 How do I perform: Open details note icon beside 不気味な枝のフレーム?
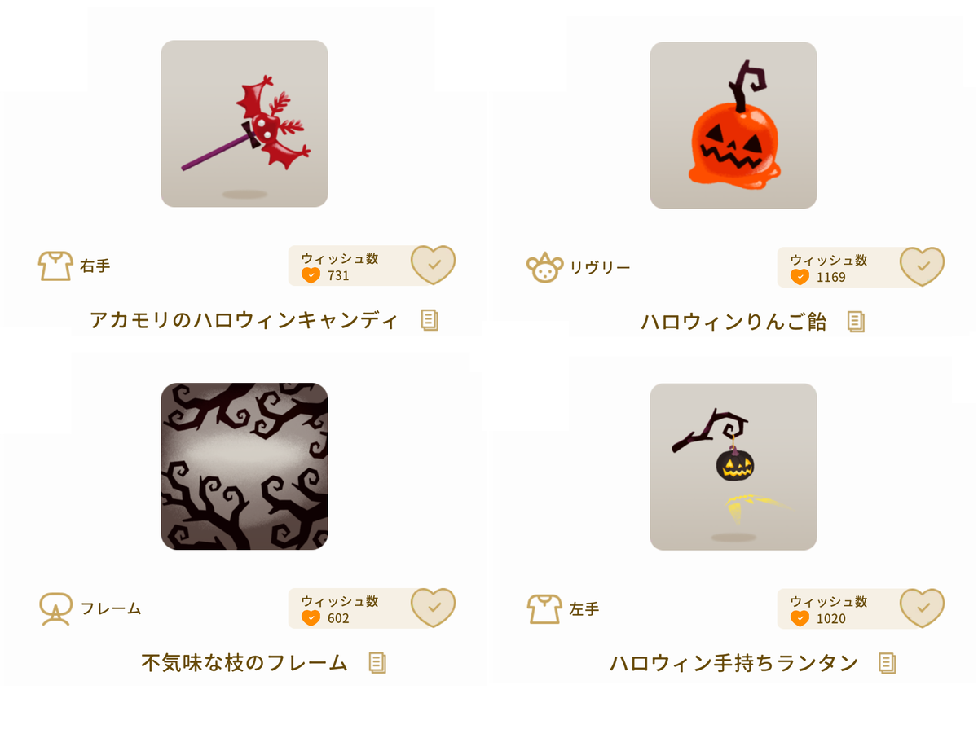point(377,662)
